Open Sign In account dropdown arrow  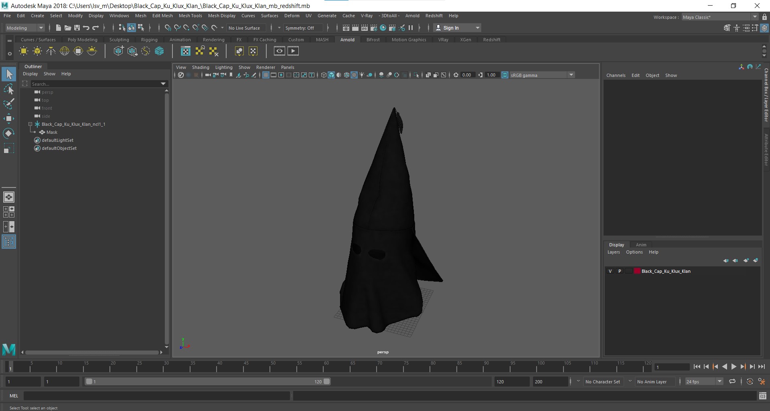(477, 28)
